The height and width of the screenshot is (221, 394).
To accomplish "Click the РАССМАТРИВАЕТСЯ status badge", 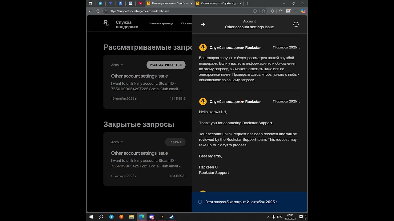I will (166, 65).
